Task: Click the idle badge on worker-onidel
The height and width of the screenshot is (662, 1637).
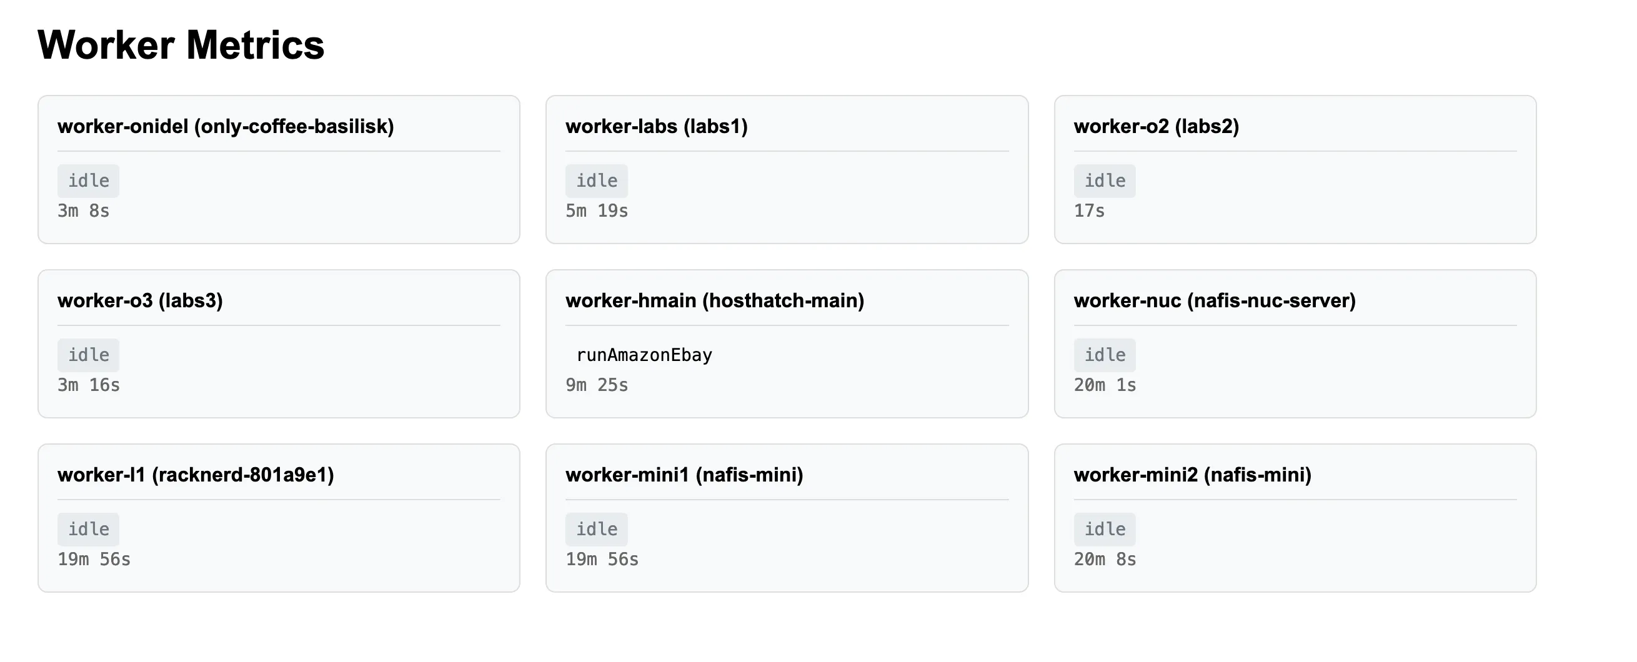Action: tap(87, 180)
